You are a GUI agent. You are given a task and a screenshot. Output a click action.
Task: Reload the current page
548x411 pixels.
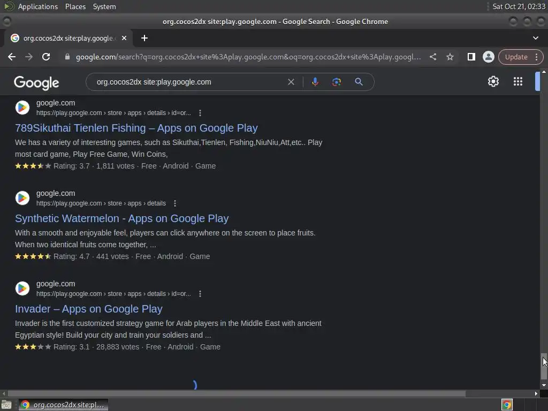coord(46,57)
